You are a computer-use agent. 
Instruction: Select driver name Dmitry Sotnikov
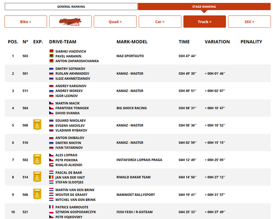pyautogui.click(x=70, y=69)
